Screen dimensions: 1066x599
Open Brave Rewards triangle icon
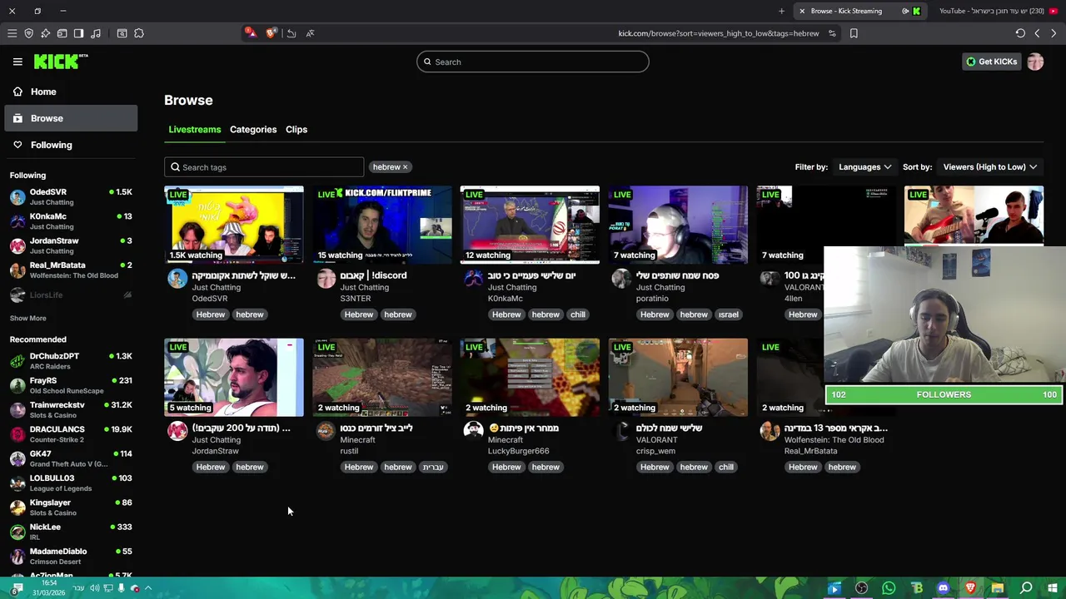[x=250, y=33]
